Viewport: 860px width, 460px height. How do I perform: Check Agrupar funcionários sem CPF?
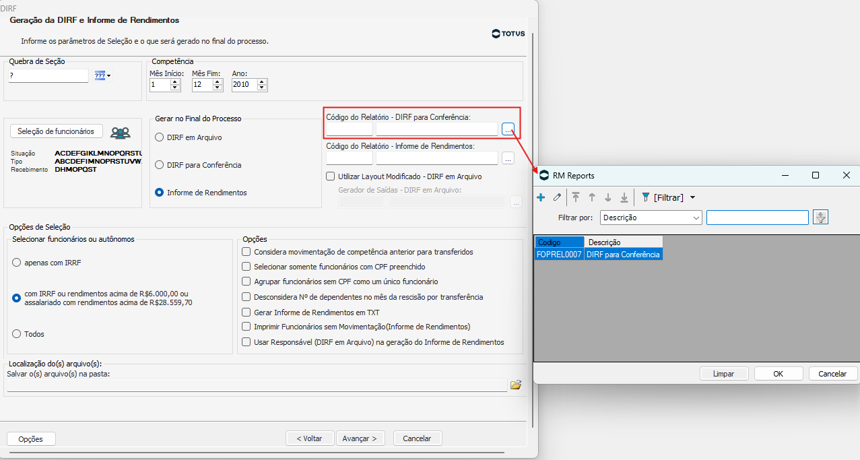(x=246, y=282)
